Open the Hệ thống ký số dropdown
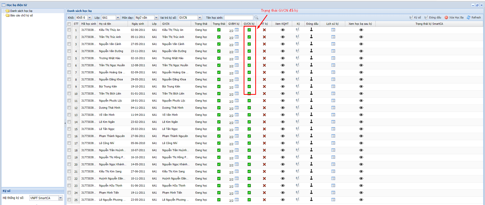Image resolution: width=485 pixels, height=205 pixels. coord(60,198)
